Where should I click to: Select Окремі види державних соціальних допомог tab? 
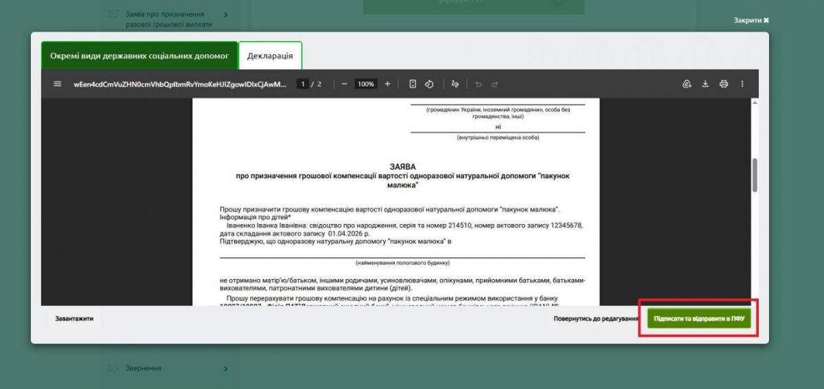coord(139,56)
